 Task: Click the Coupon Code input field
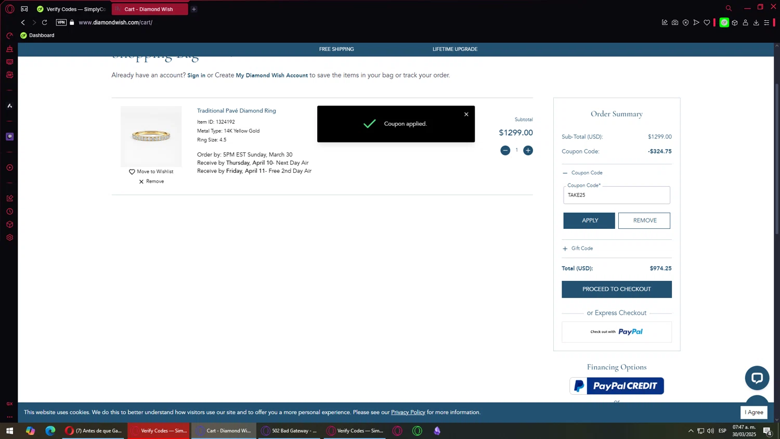point(617,195)
